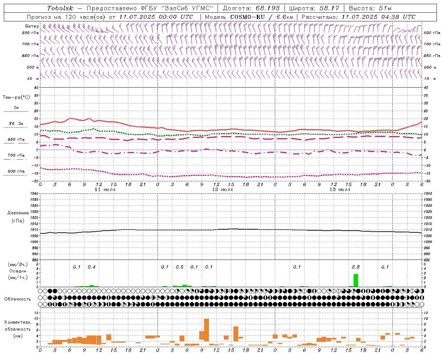Click the 'Давление' pressure panel label
Screen dimensions: 442x353
(18, 213)
